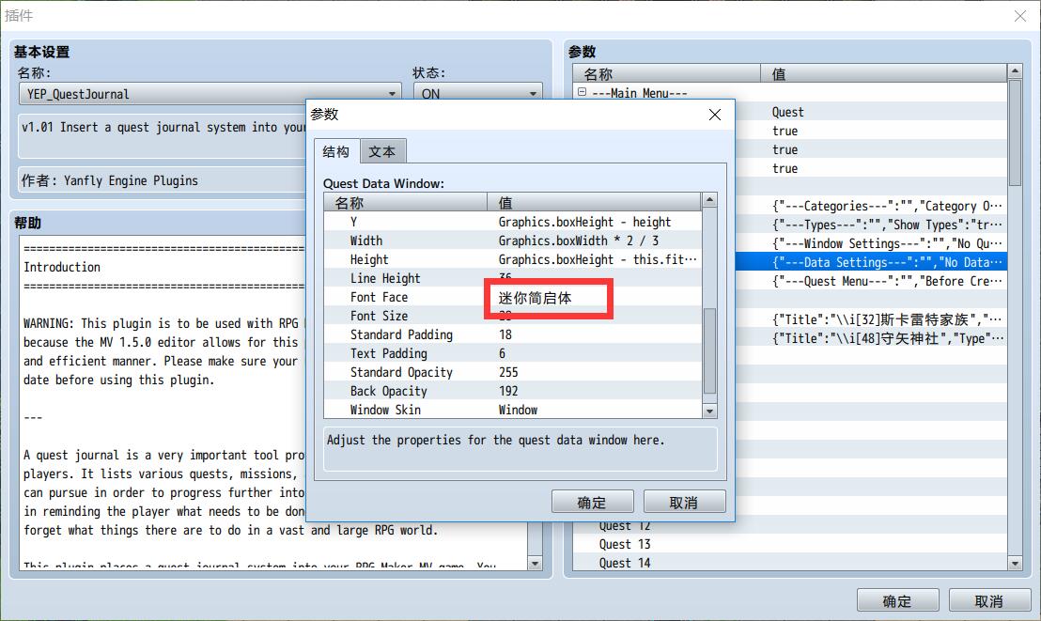This screenshot has width=1041, height=621.
Task: Select the ---Data Settings--- parameter row
Action: point(871,262)
